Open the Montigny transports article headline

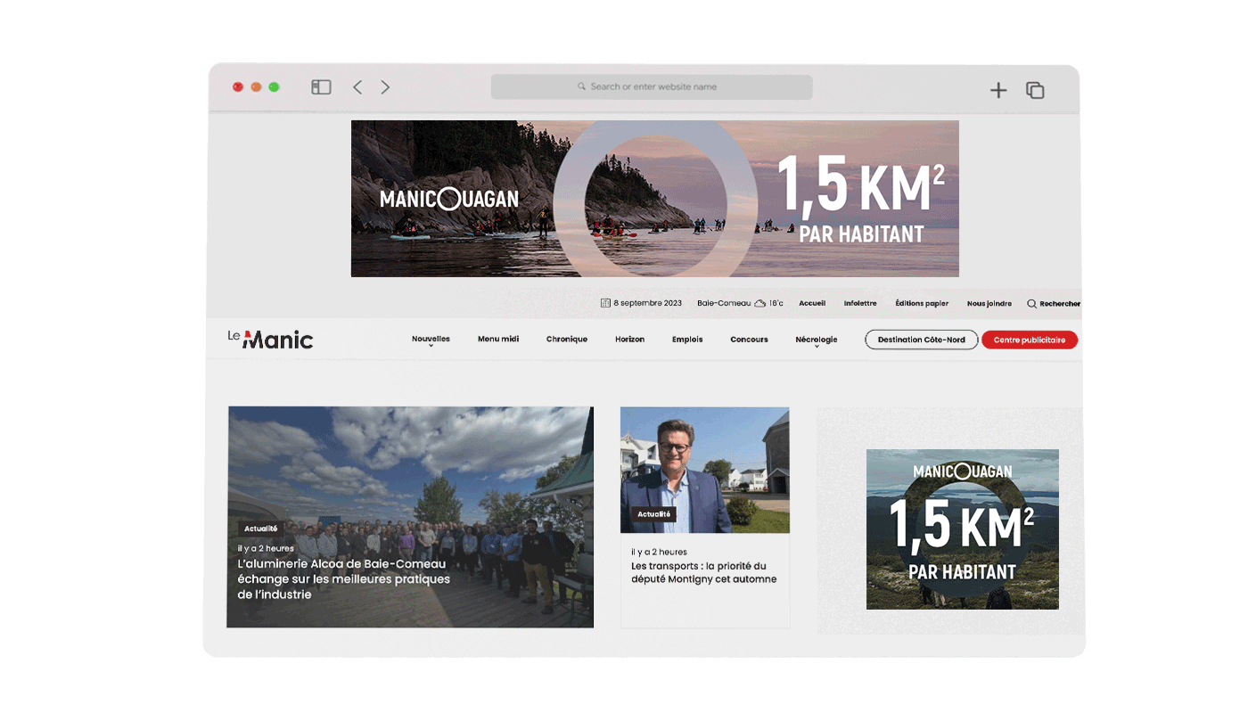[x=704, y=572]
